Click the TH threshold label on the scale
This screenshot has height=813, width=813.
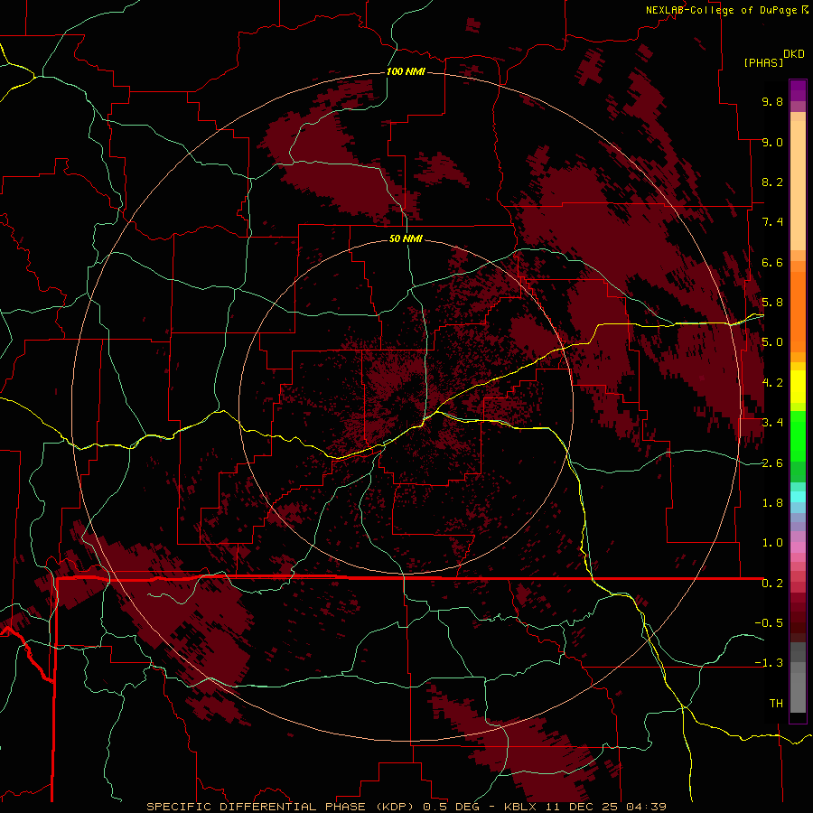click(x=776, y=704)
